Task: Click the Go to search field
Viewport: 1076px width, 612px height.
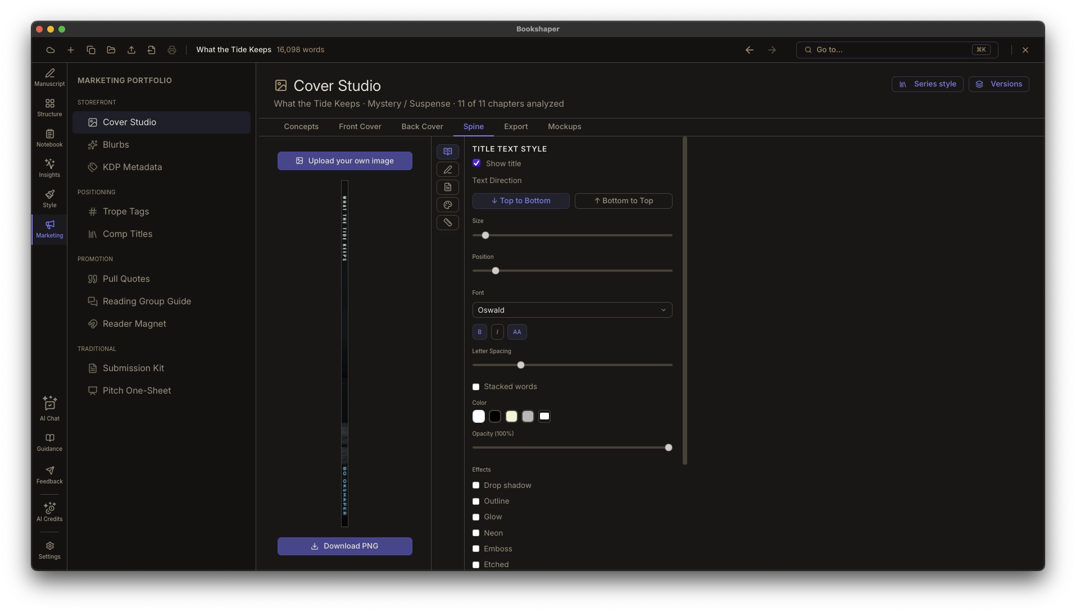Action: pos(897,50)
